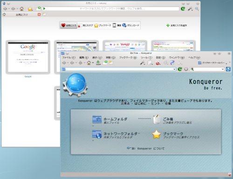Open Konqueror ファイル(F) menu
Viewport: 233px width, 179px height.
point(69,58)
